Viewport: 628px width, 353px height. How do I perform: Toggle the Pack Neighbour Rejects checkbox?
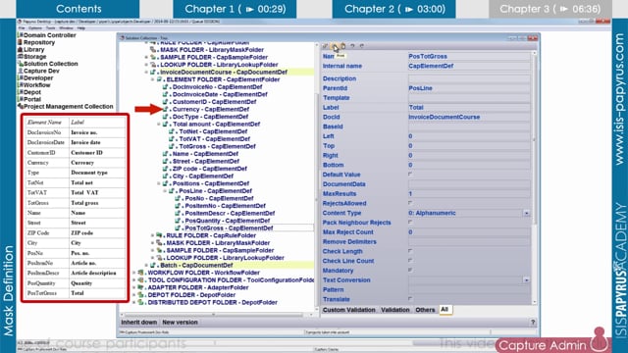pos(410,223)
